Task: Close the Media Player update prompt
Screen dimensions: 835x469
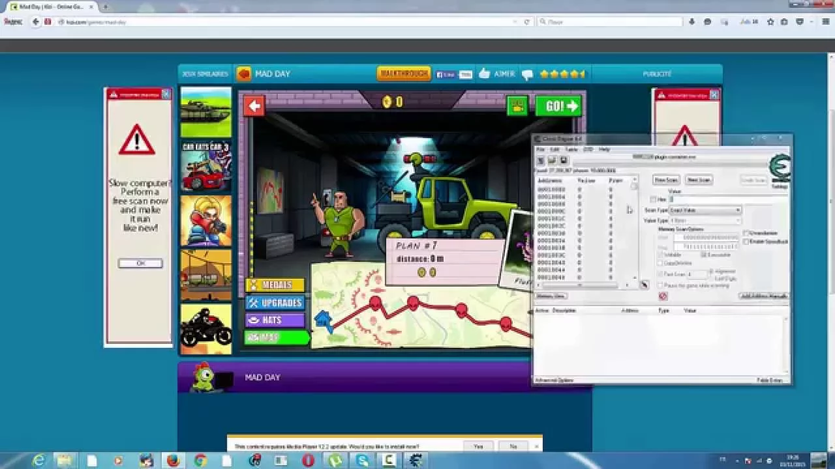Action: coord(536,446)
